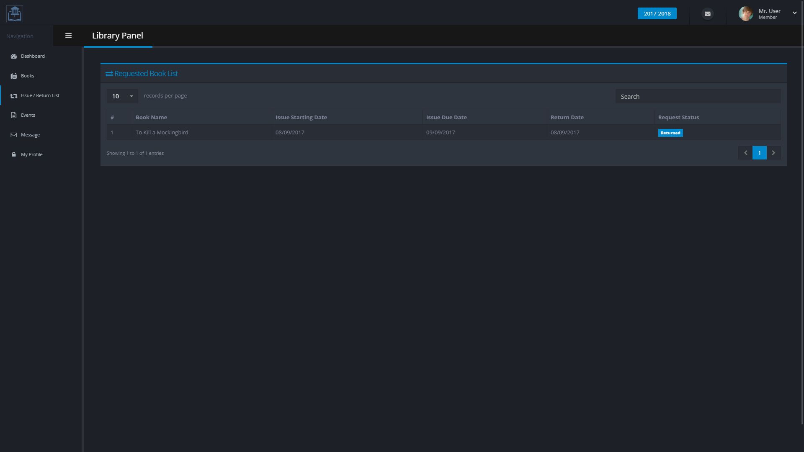Click the Events document icon

(13, 115)
